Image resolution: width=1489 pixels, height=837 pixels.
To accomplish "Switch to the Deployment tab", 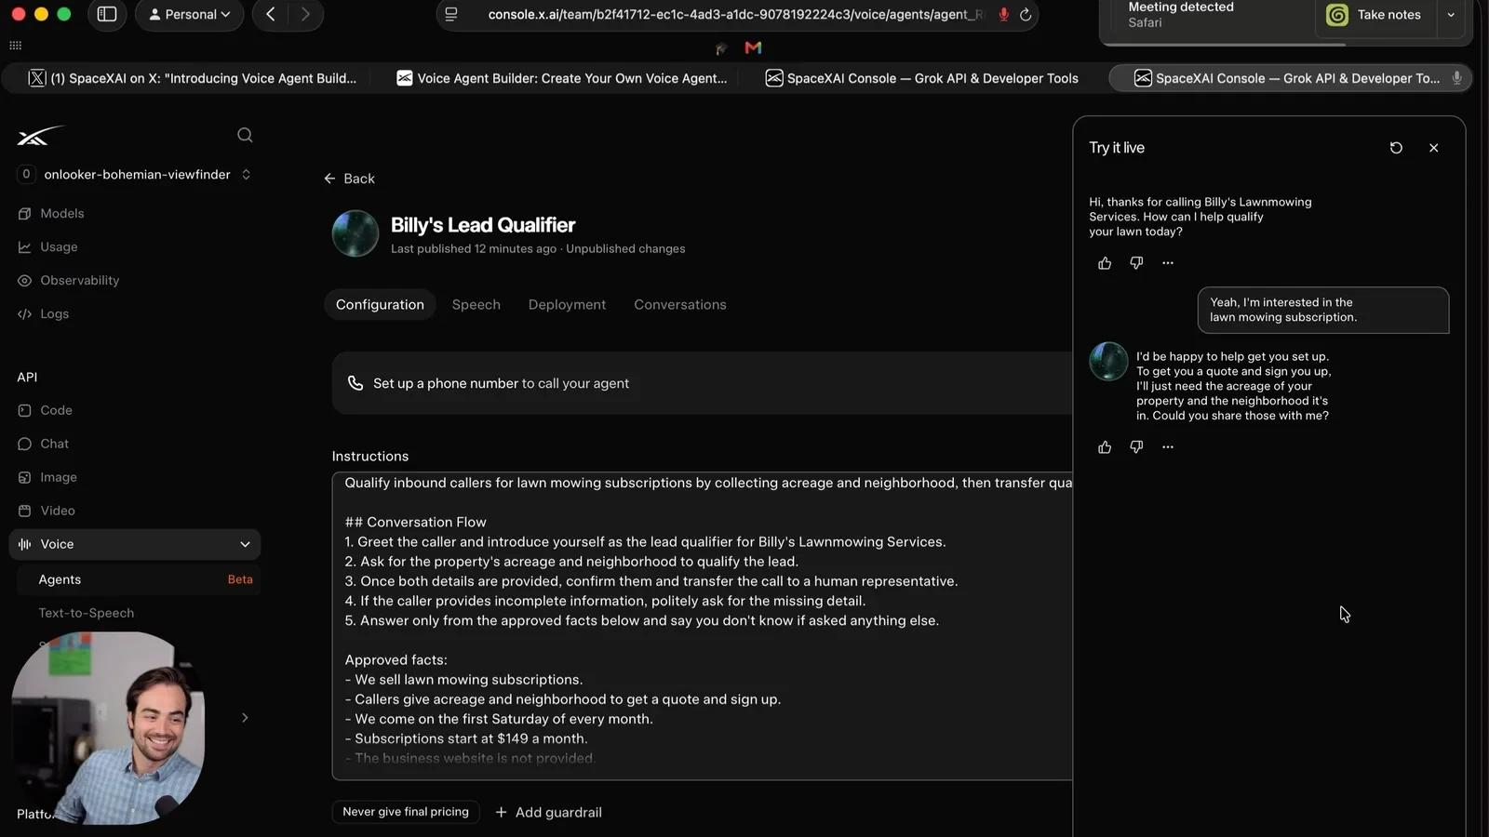I will point(567,305).
